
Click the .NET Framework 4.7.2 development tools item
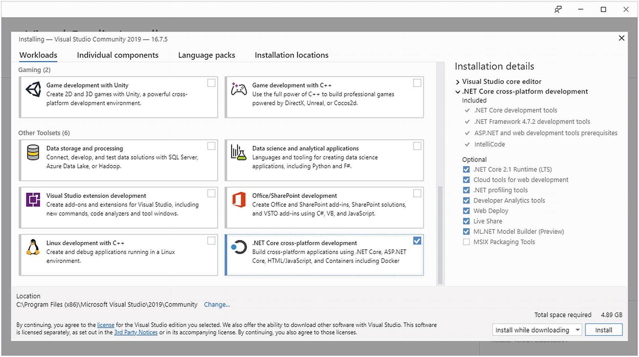coord(532,122)
